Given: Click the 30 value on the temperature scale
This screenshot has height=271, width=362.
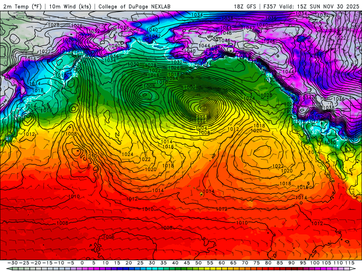Looking at the screenshot, I should [152, 263].
